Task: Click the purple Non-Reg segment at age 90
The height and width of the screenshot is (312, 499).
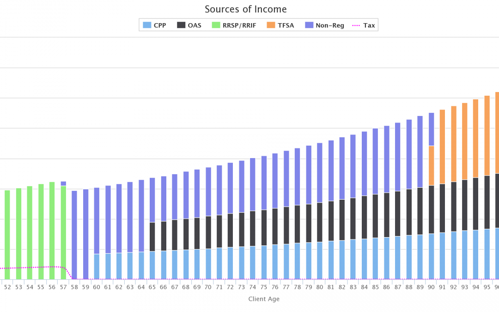Action: [x=431, y=129]
